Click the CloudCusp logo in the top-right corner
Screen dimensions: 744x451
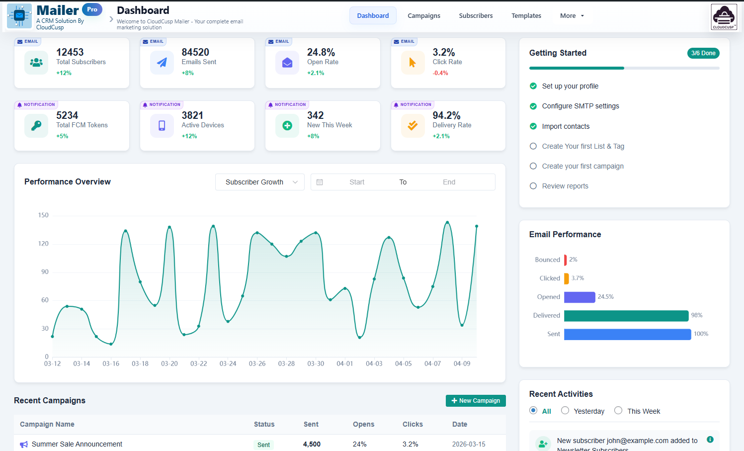click(x=724, y=16)
